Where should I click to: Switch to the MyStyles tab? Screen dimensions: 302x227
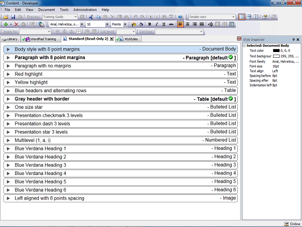tap(128, 39)
